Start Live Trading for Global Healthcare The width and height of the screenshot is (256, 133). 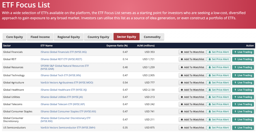tap(243, 90)
